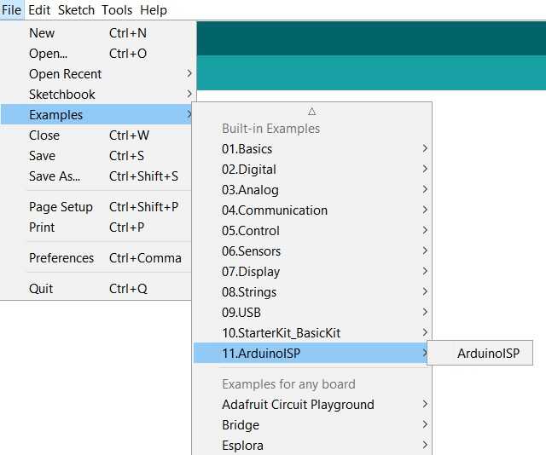This screenshot has width=546, height=455.
Task: Expand the 01.Basics examples submenu
Action: click(247, 149)
